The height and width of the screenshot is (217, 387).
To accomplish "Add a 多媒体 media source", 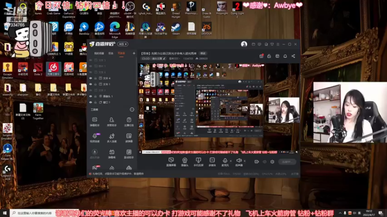I will click(x=212, y=162).
